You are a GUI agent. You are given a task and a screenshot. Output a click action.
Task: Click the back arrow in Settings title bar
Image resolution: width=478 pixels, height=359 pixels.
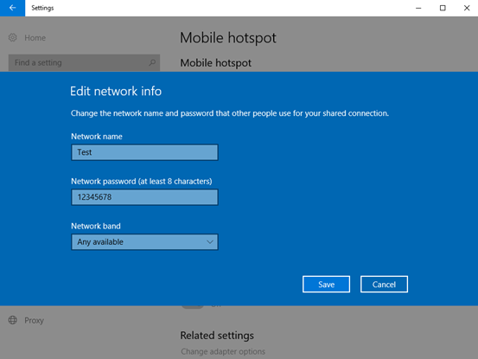point(12,8)
